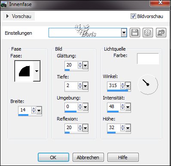Click the Tiefe value field
This screenshot has height=166, width=171.
71,86
